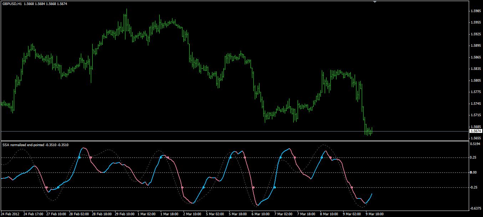The width and height of the screenshot is (483, 217).
Task: Click the 1.5925 price scale label
Action: click(476, 34)
